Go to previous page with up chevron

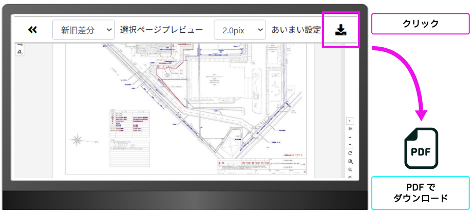click(350, 137)
